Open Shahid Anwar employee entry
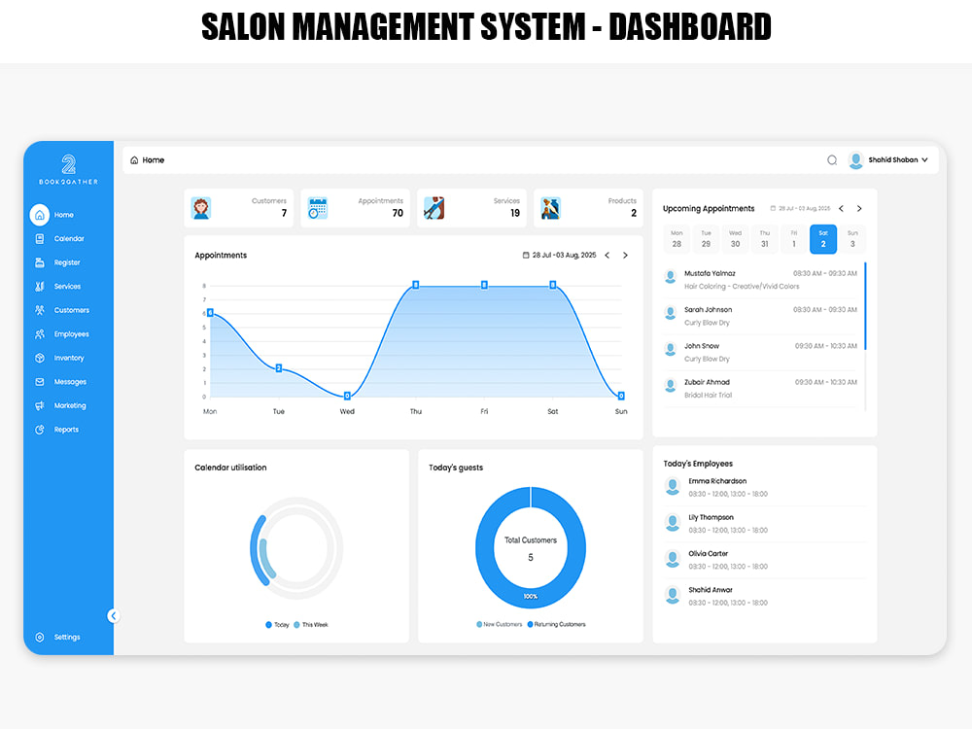The image size is (972, 729). pos(764,597)
